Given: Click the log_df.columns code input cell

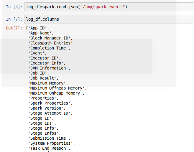Looking at the screenshot, I should pyautogui.click(x=109, y=19).
